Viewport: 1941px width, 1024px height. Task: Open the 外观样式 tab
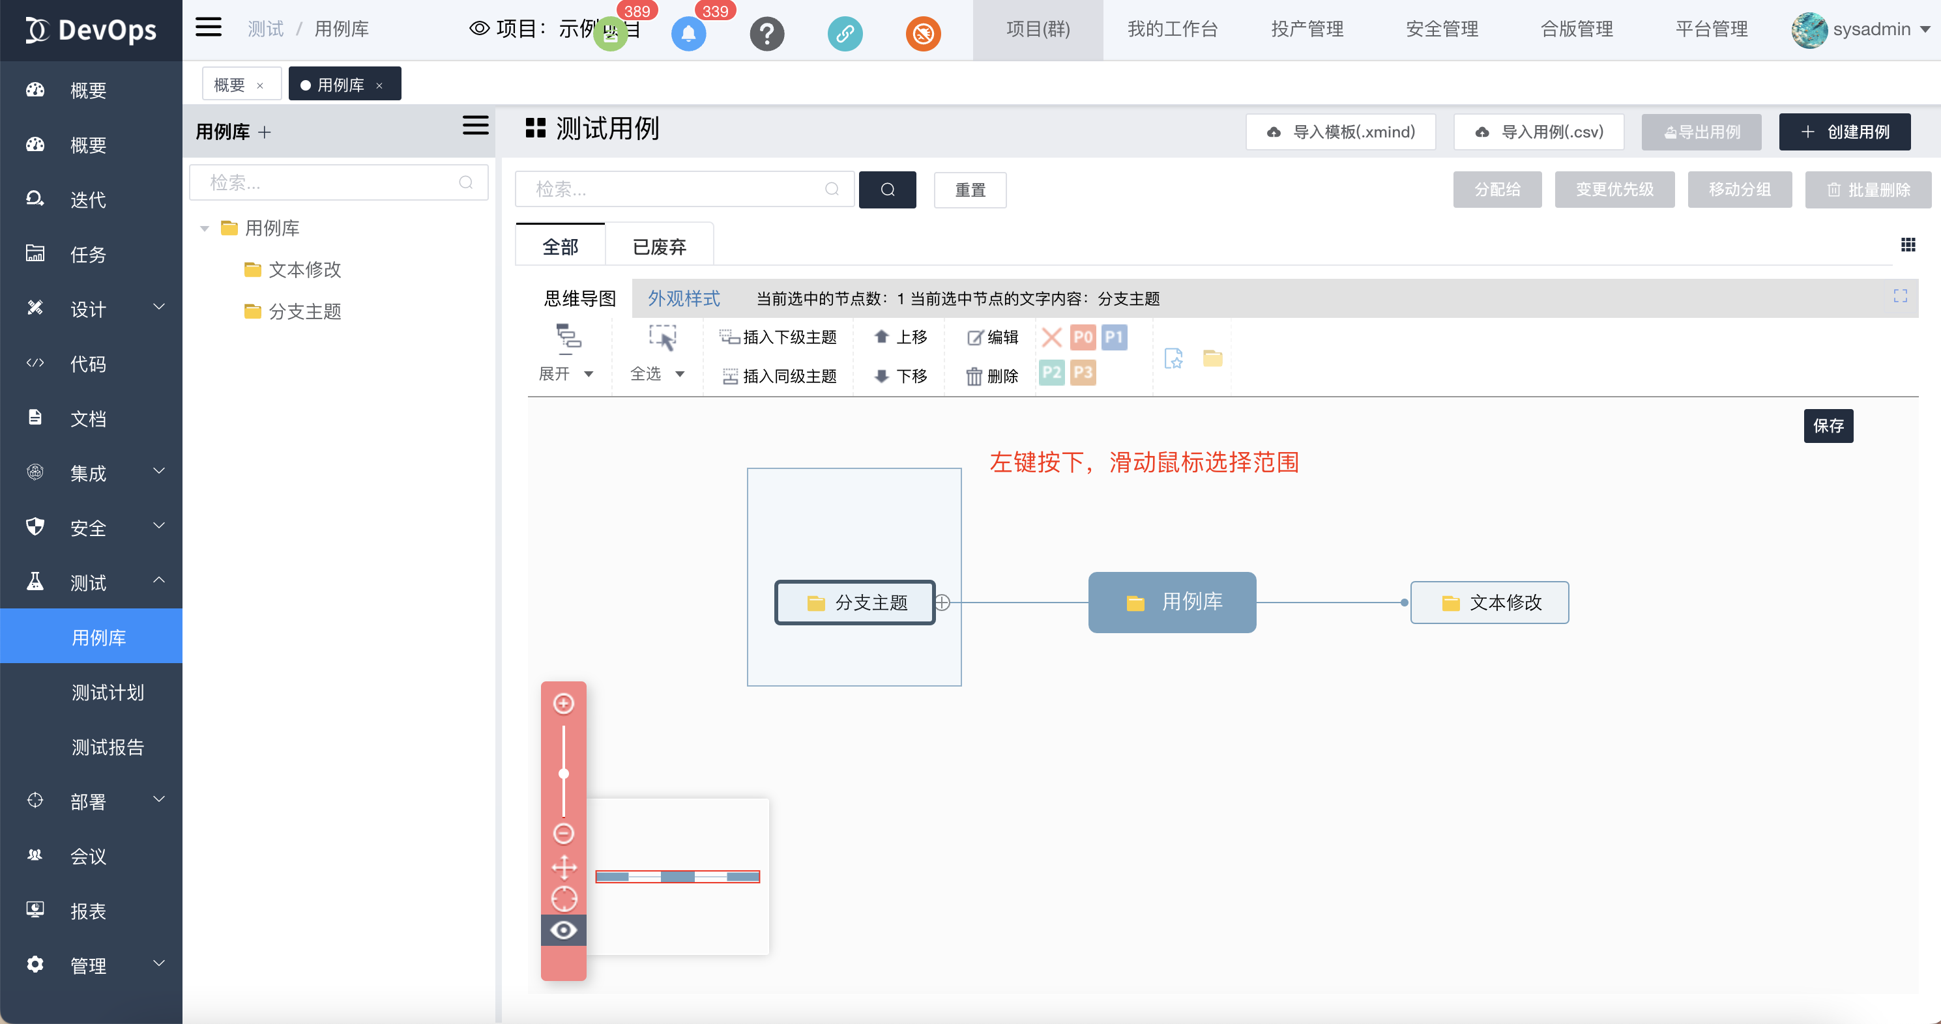point(684,299)
